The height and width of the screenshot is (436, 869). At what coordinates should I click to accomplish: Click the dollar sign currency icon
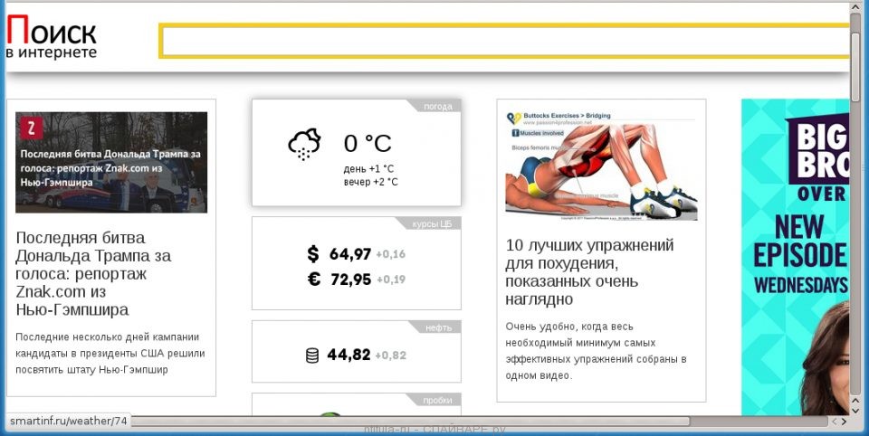tap(313, 254)
